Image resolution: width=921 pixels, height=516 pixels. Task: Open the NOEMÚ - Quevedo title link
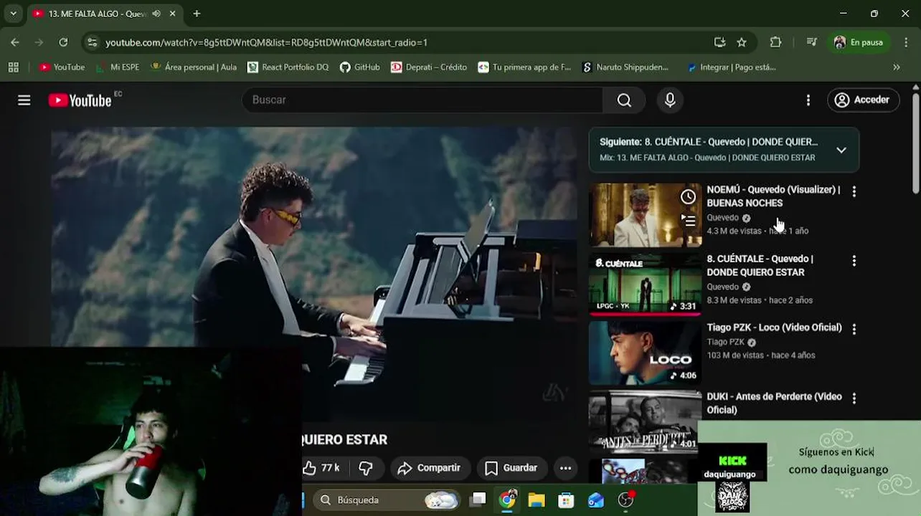773,196
